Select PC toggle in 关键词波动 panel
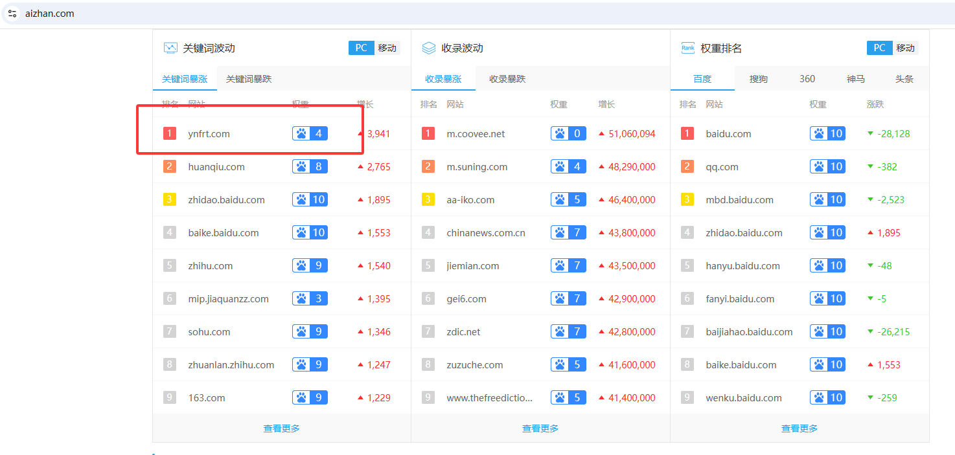 362,48
